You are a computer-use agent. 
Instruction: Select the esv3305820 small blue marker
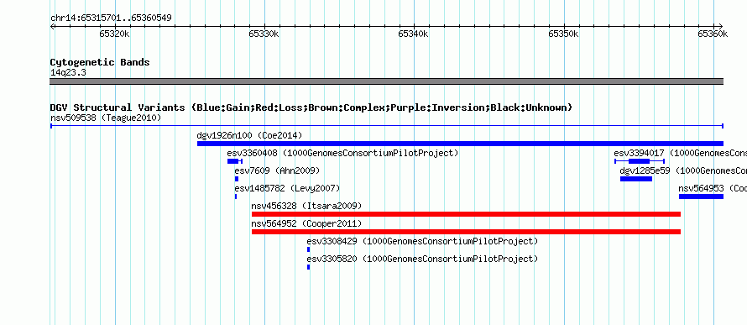[308, 267]
